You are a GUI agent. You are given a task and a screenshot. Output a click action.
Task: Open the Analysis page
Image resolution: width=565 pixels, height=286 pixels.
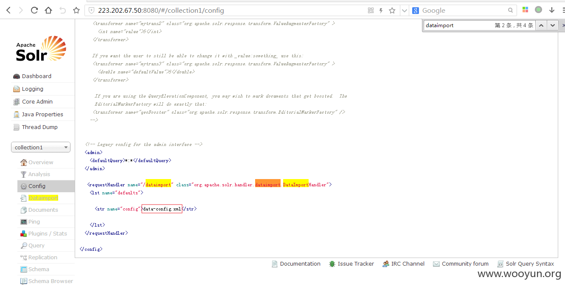point(39,174)
